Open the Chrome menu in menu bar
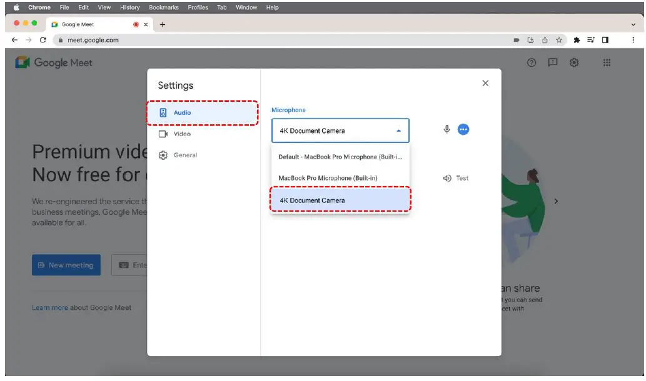 [39, 7]
